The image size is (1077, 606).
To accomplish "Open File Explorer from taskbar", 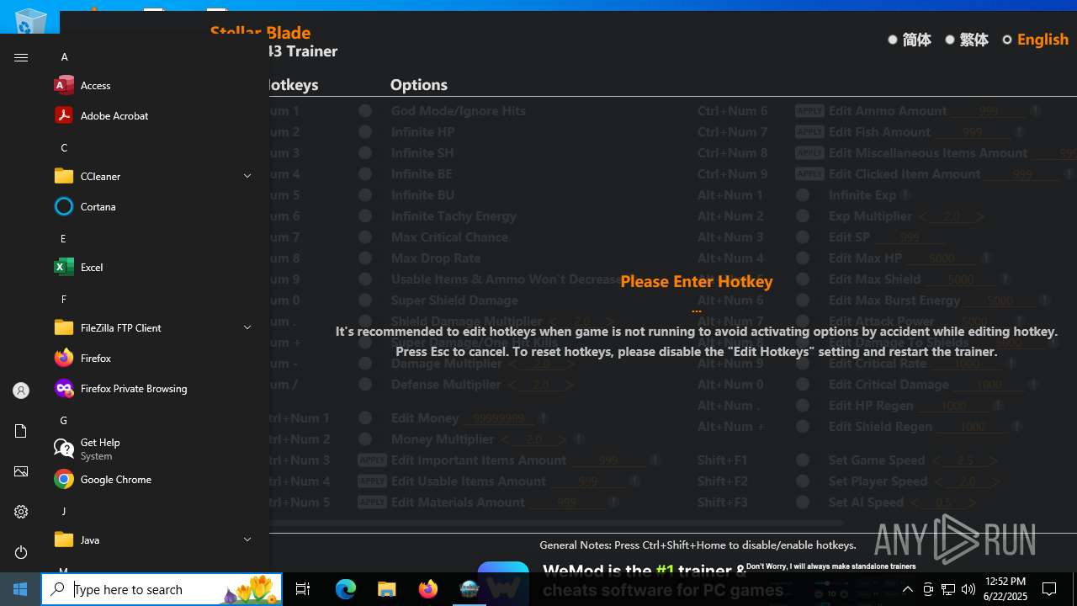I will (x=386, y=589).
